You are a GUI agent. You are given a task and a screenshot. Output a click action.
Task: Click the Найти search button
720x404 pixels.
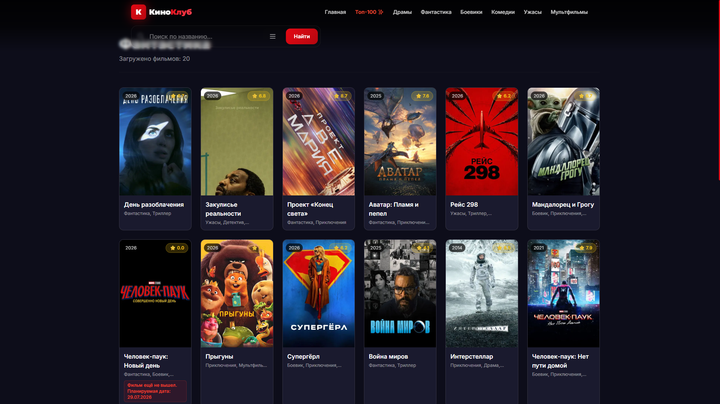coord(302,36)
